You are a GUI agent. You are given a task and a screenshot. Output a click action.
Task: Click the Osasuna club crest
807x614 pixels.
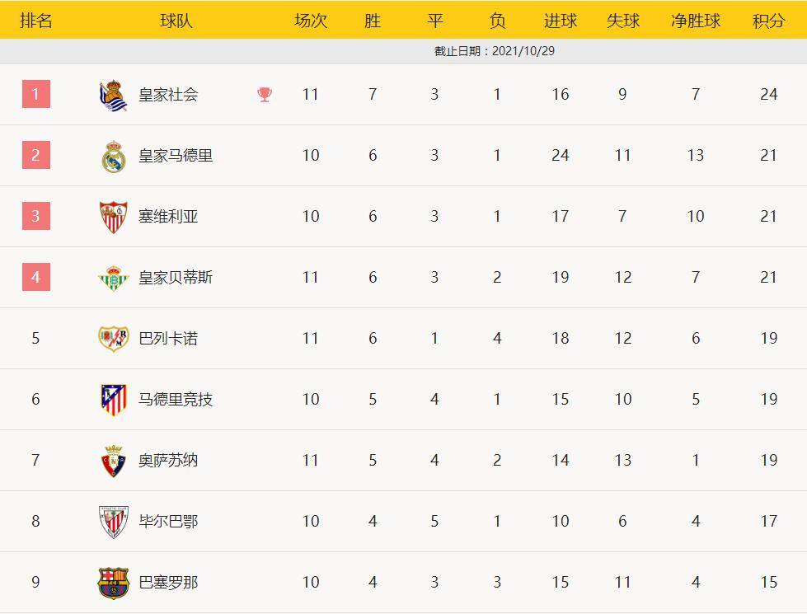113,461
